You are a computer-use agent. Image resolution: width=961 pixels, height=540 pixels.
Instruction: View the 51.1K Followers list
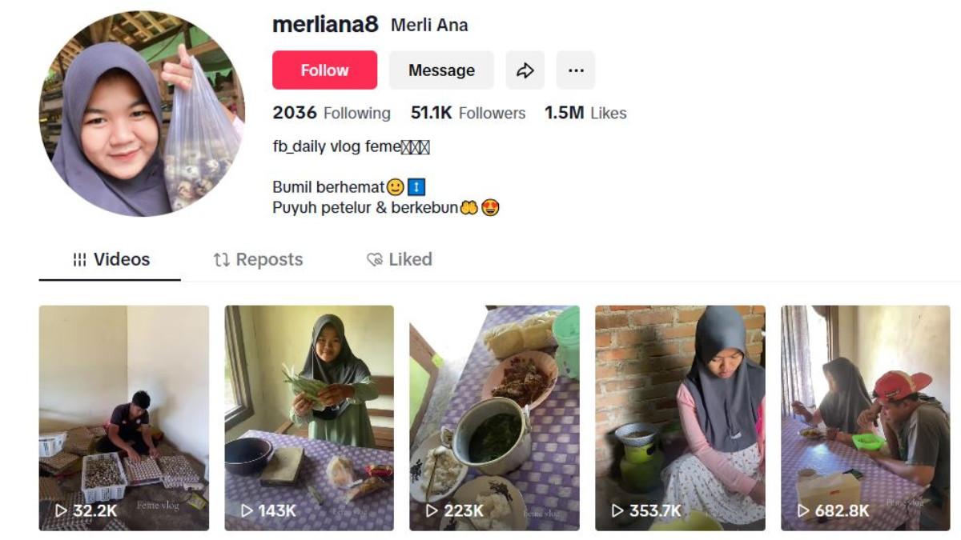(468, 114)
